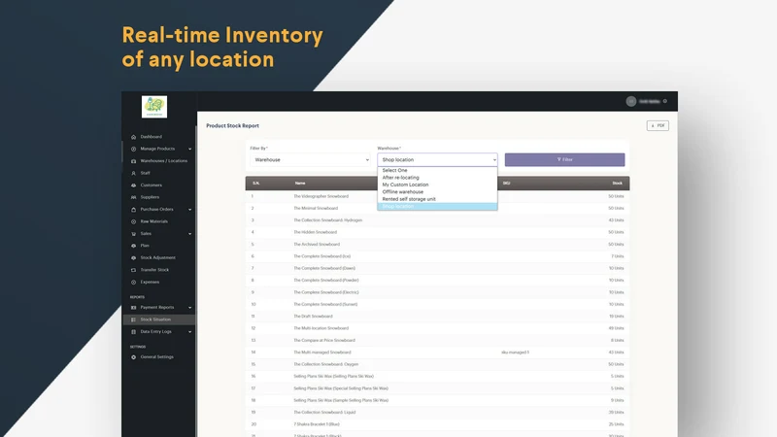Screen dimensions: 777x437
Task: Click the user avatar in the top bar
Action: coord(630,101)
